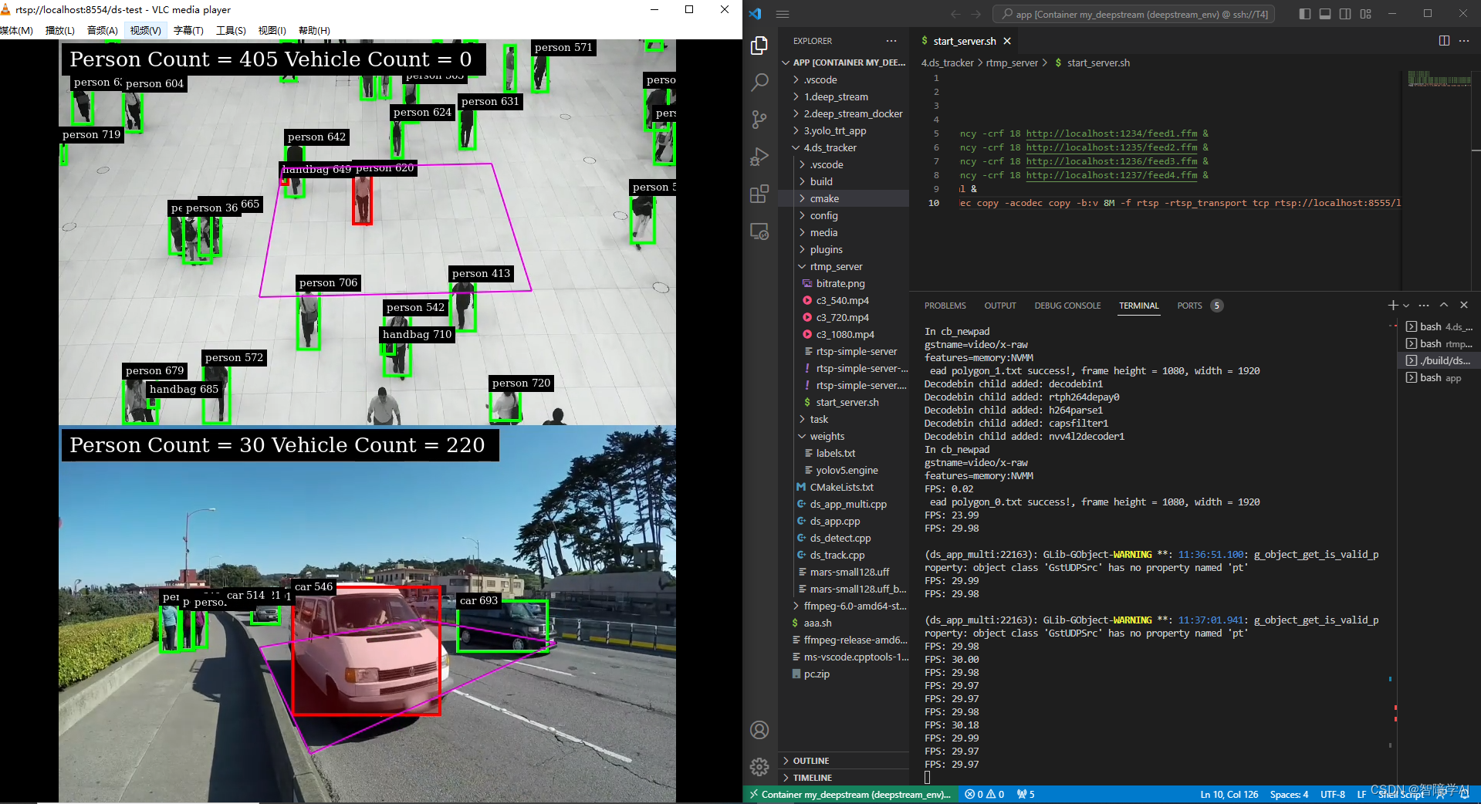Open the Source Control view
Viewport: 1481px width, 804px height.
pos(759,119)
